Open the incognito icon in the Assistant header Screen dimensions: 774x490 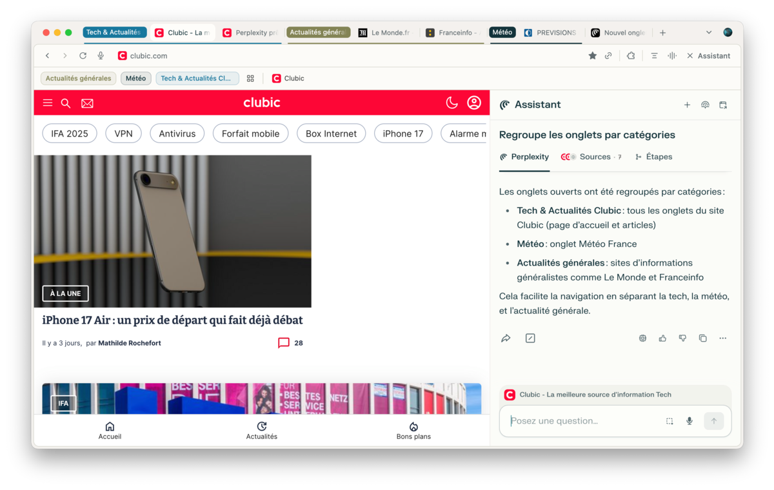(705, 105)
